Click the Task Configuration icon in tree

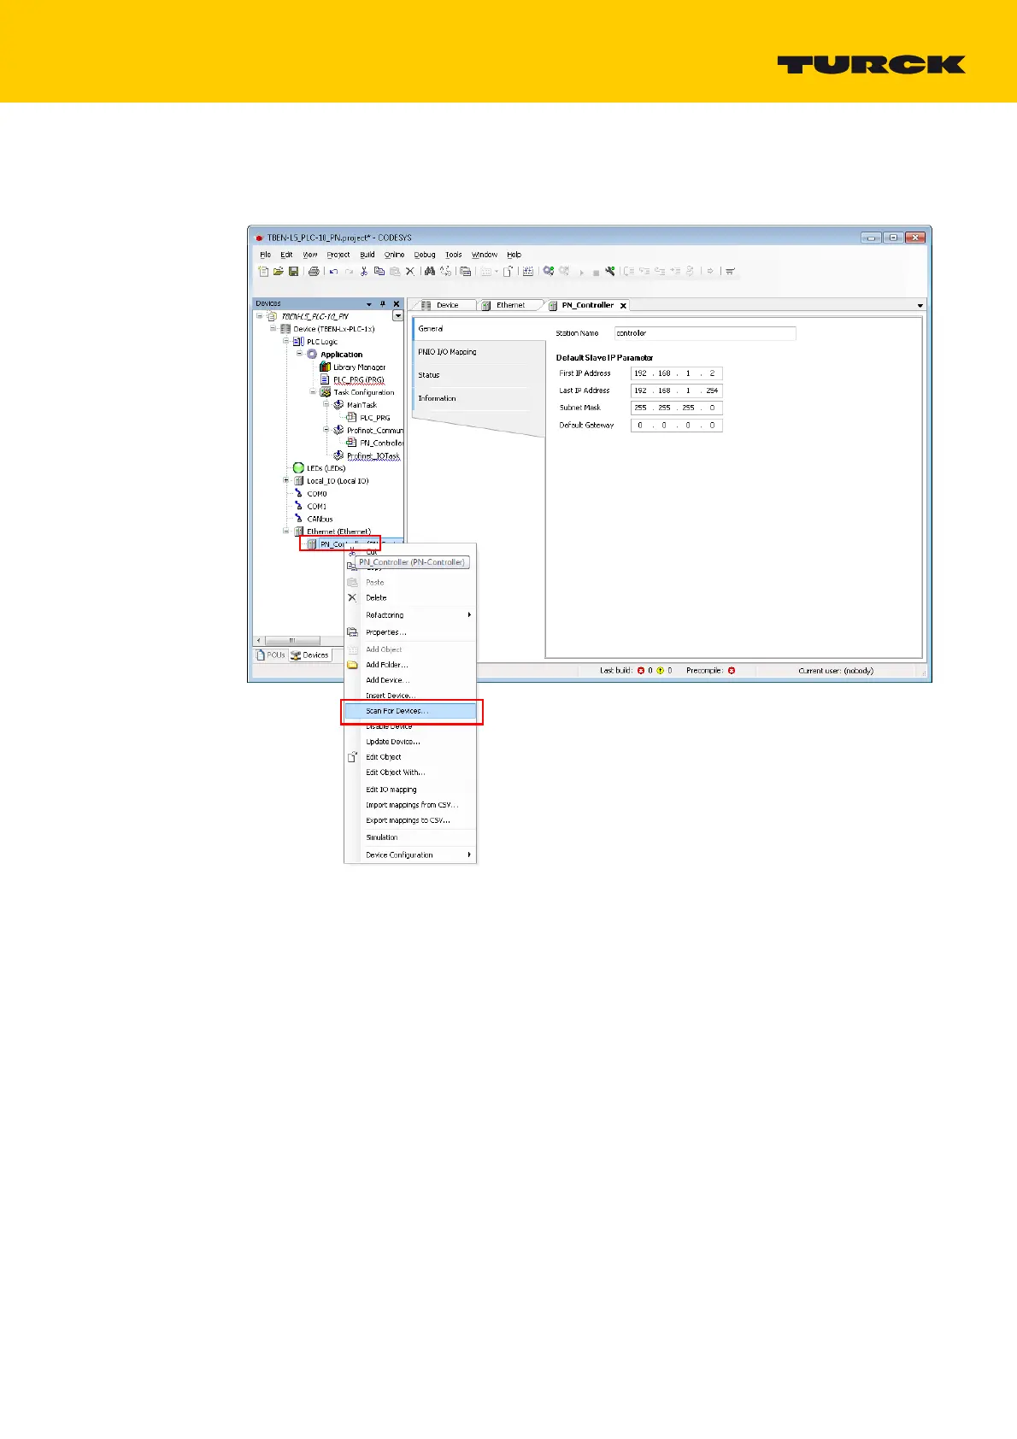(326, 392)
